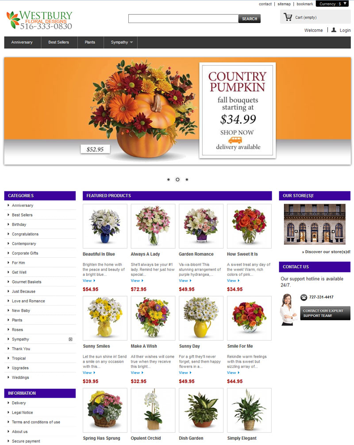
Task: Open the Plants navigation menu item
Action: coord(90,43)
